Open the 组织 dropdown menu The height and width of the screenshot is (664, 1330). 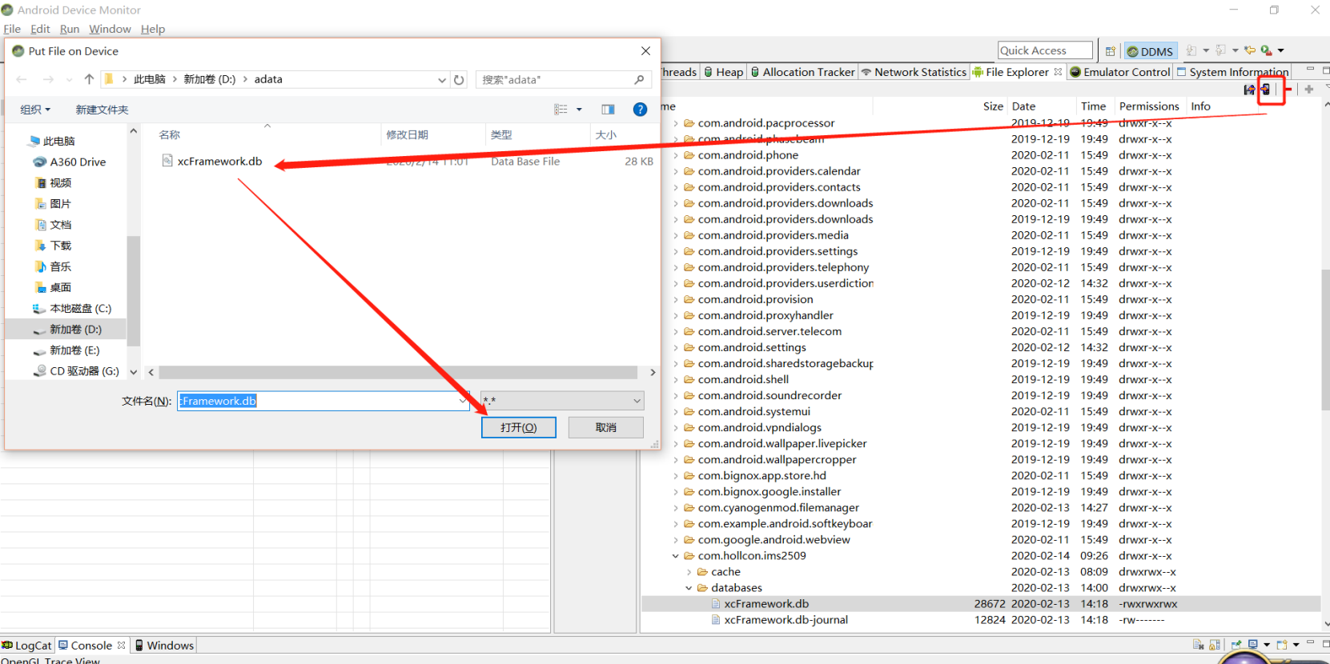[35, 110]
